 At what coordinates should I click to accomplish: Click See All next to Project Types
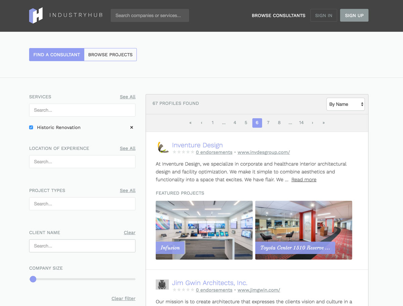pyautogui.click(x=128, y=190)
